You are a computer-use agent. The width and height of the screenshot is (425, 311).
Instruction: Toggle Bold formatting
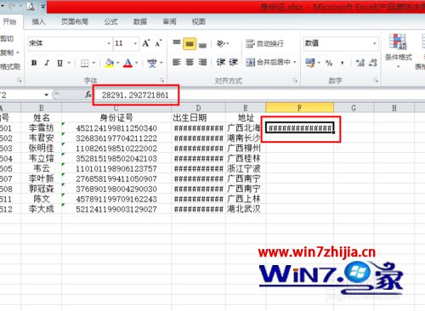tap(34, 63)
